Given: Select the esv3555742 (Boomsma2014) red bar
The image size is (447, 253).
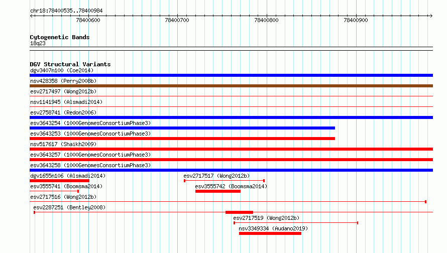Looking at the screenshot, I should point(218,191).
